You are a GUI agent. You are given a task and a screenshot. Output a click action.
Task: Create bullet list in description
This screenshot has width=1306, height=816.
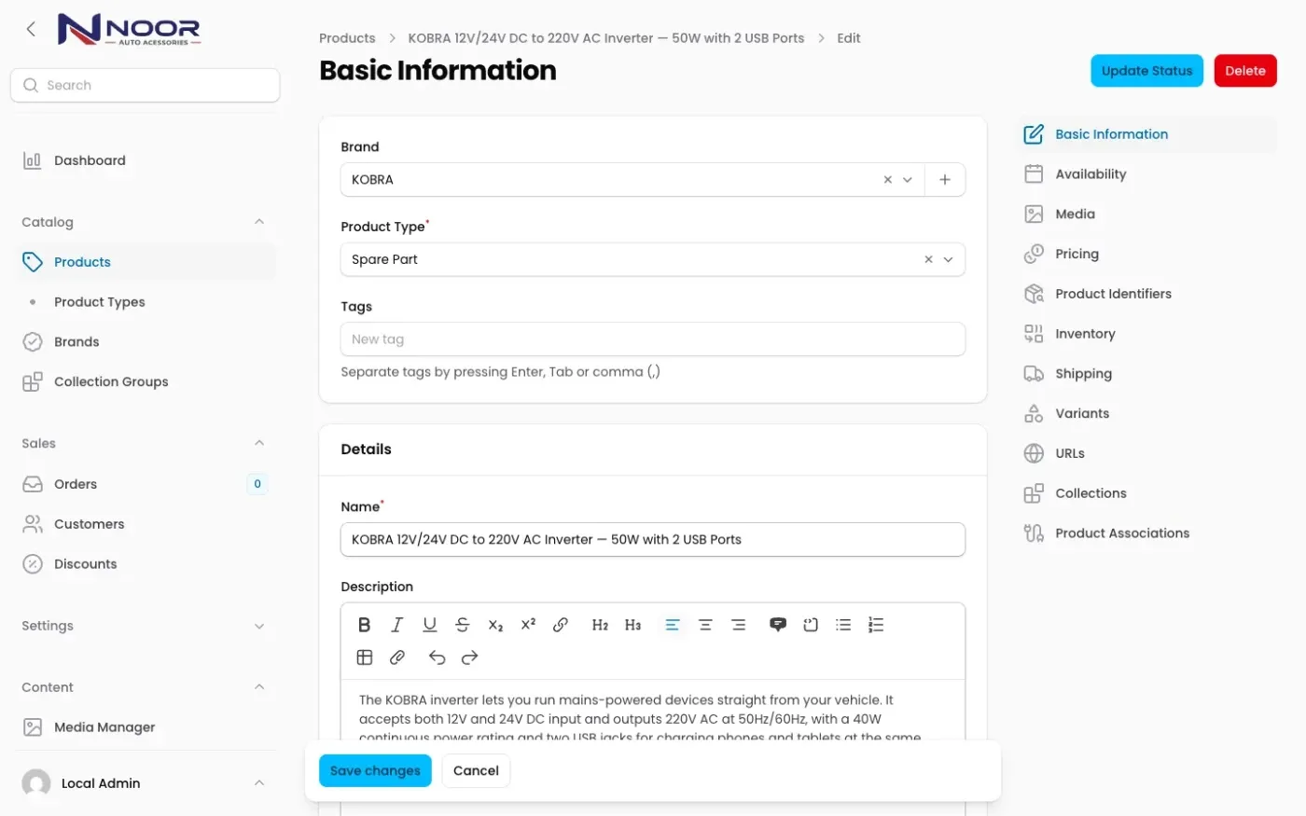[x=843, y=625]
